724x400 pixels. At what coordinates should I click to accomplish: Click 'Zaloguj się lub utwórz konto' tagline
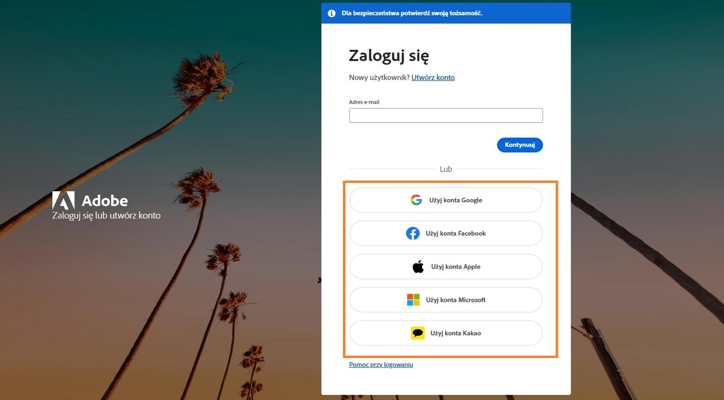(106, 215)
